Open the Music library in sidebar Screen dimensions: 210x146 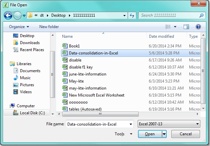pyautogui.click(x=25, y=78)
